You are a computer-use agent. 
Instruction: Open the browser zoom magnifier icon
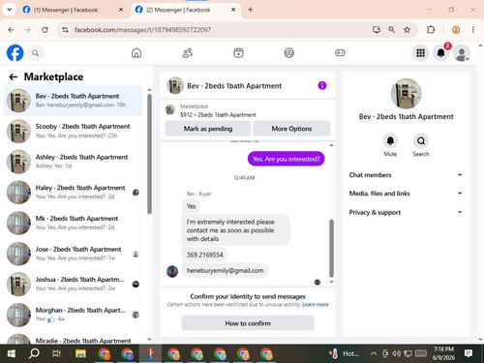[x=392, y=30]
